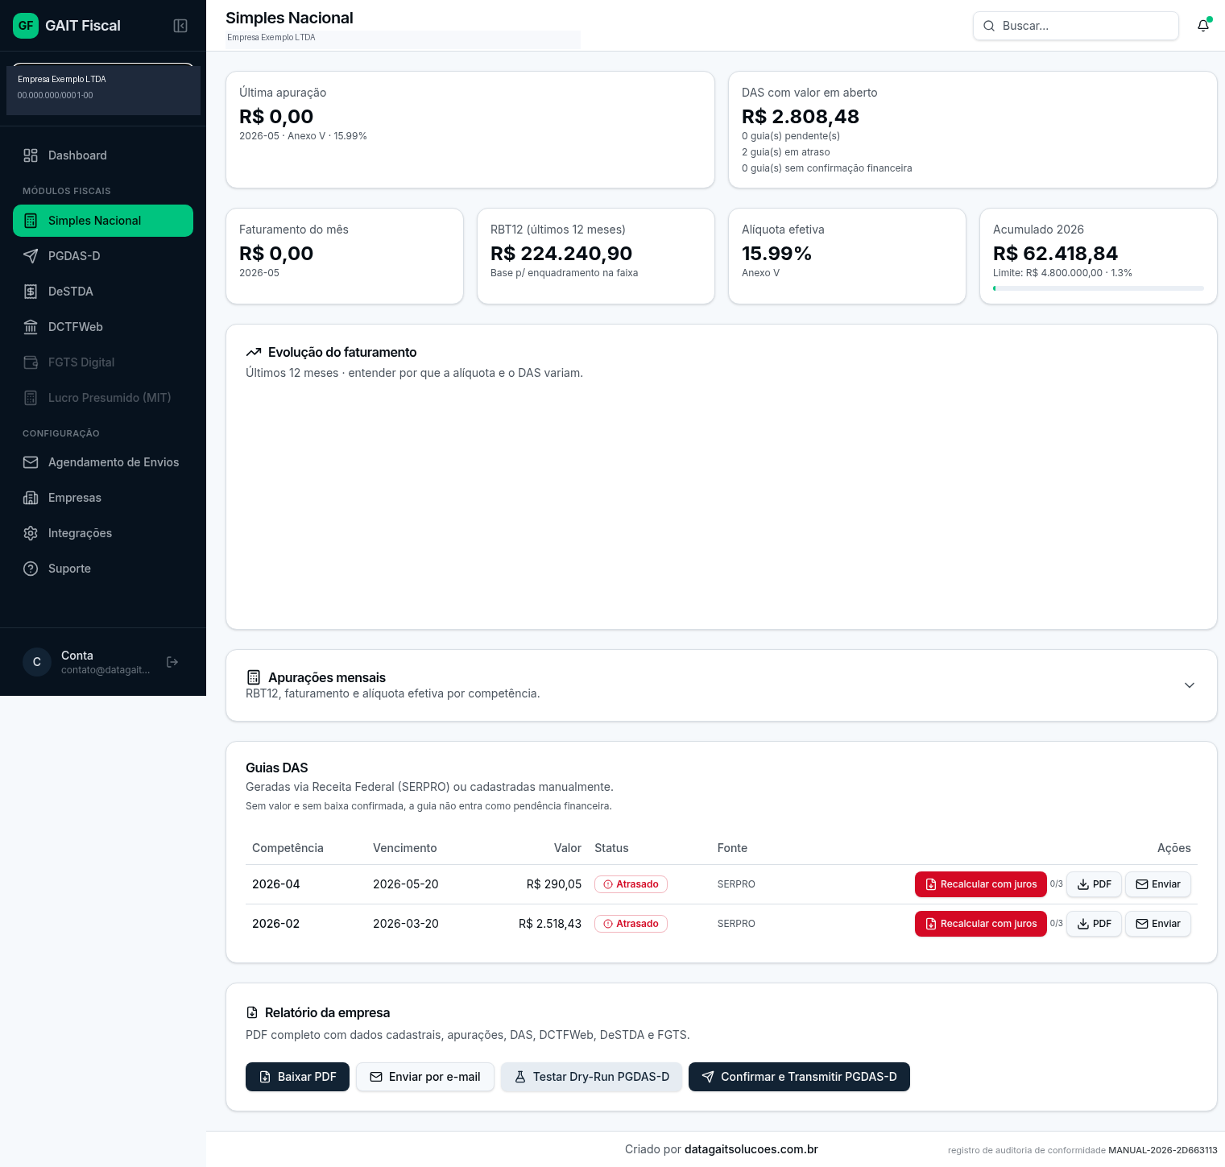Click the Baixar PDF button
The image size is (1225, 1167).
click(297, 1077)
